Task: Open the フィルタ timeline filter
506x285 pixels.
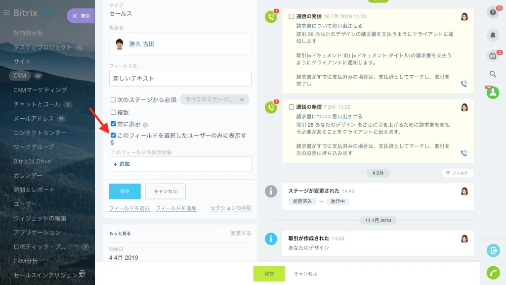Action: 457,173
